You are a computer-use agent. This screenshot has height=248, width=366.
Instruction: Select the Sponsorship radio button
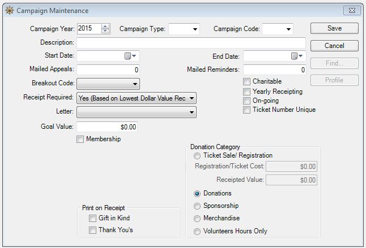coord(197,206)
